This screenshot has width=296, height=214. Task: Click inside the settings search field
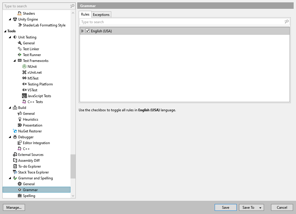[35, 6]
